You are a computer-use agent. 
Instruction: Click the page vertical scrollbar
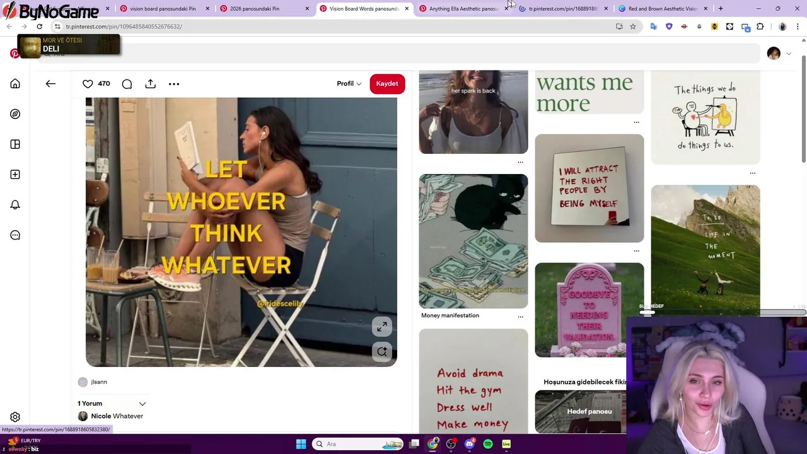point(803,110)
